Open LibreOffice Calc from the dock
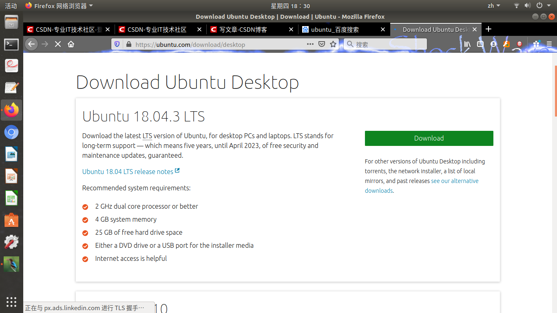 click(11, 198)
